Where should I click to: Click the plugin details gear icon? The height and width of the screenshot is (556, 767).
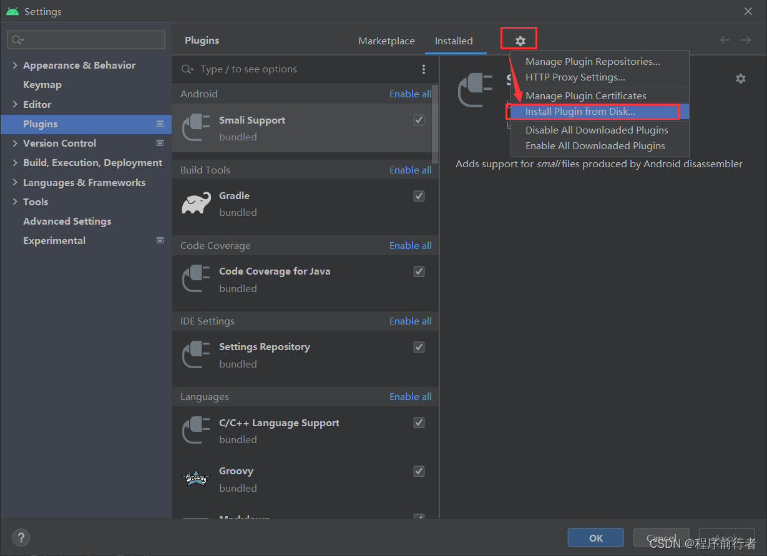coord(740,79)
